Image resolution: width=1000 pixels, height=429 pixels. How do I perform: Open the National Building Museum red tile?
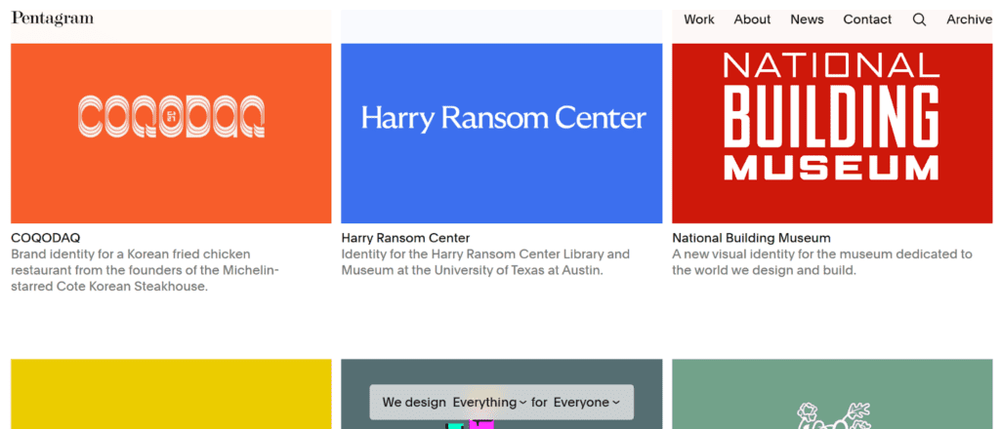(x=831, y=119)
